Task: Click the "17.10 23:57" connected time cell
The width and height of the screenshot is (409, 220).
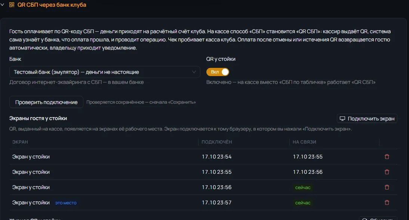Action: (x=216, y=202)
